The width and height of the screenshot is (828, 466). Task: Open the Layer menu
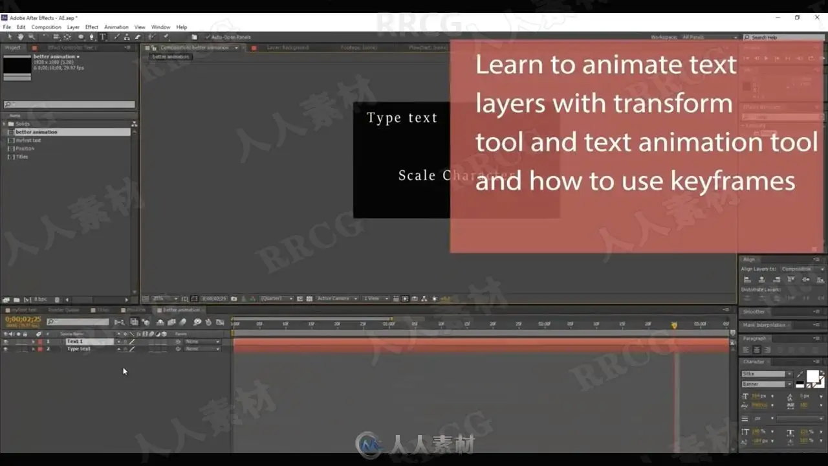73,27
